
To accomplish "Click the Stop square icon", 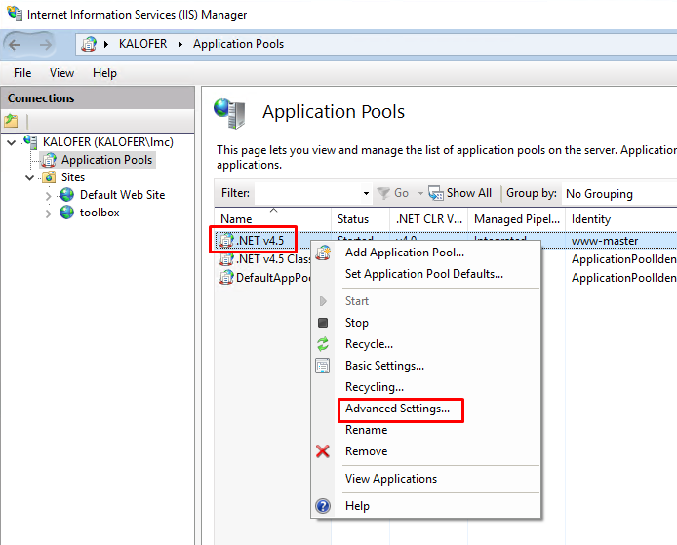I will [323, 323].
